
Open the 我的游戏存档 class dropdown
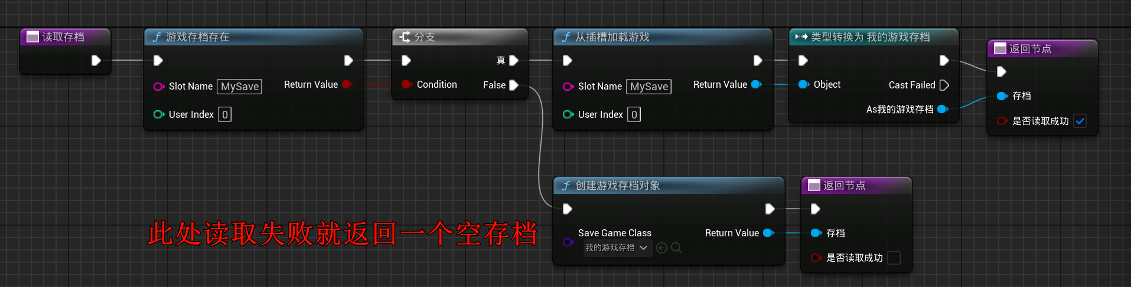(x=617, y=248)
